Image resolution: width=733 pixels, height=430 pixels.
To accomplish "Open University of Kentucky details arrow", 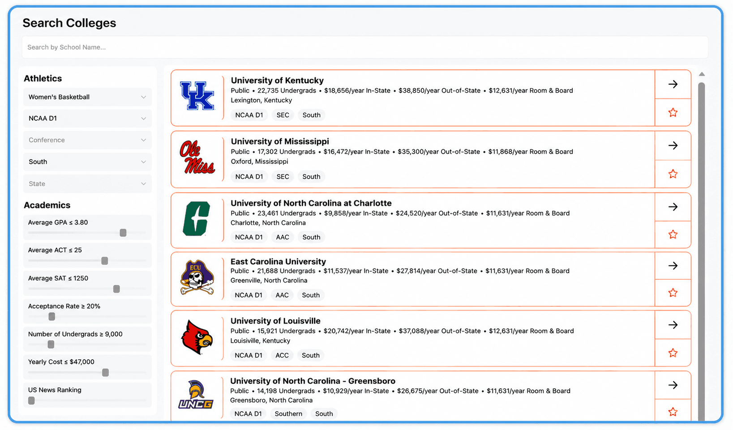I will pos(673,84).
